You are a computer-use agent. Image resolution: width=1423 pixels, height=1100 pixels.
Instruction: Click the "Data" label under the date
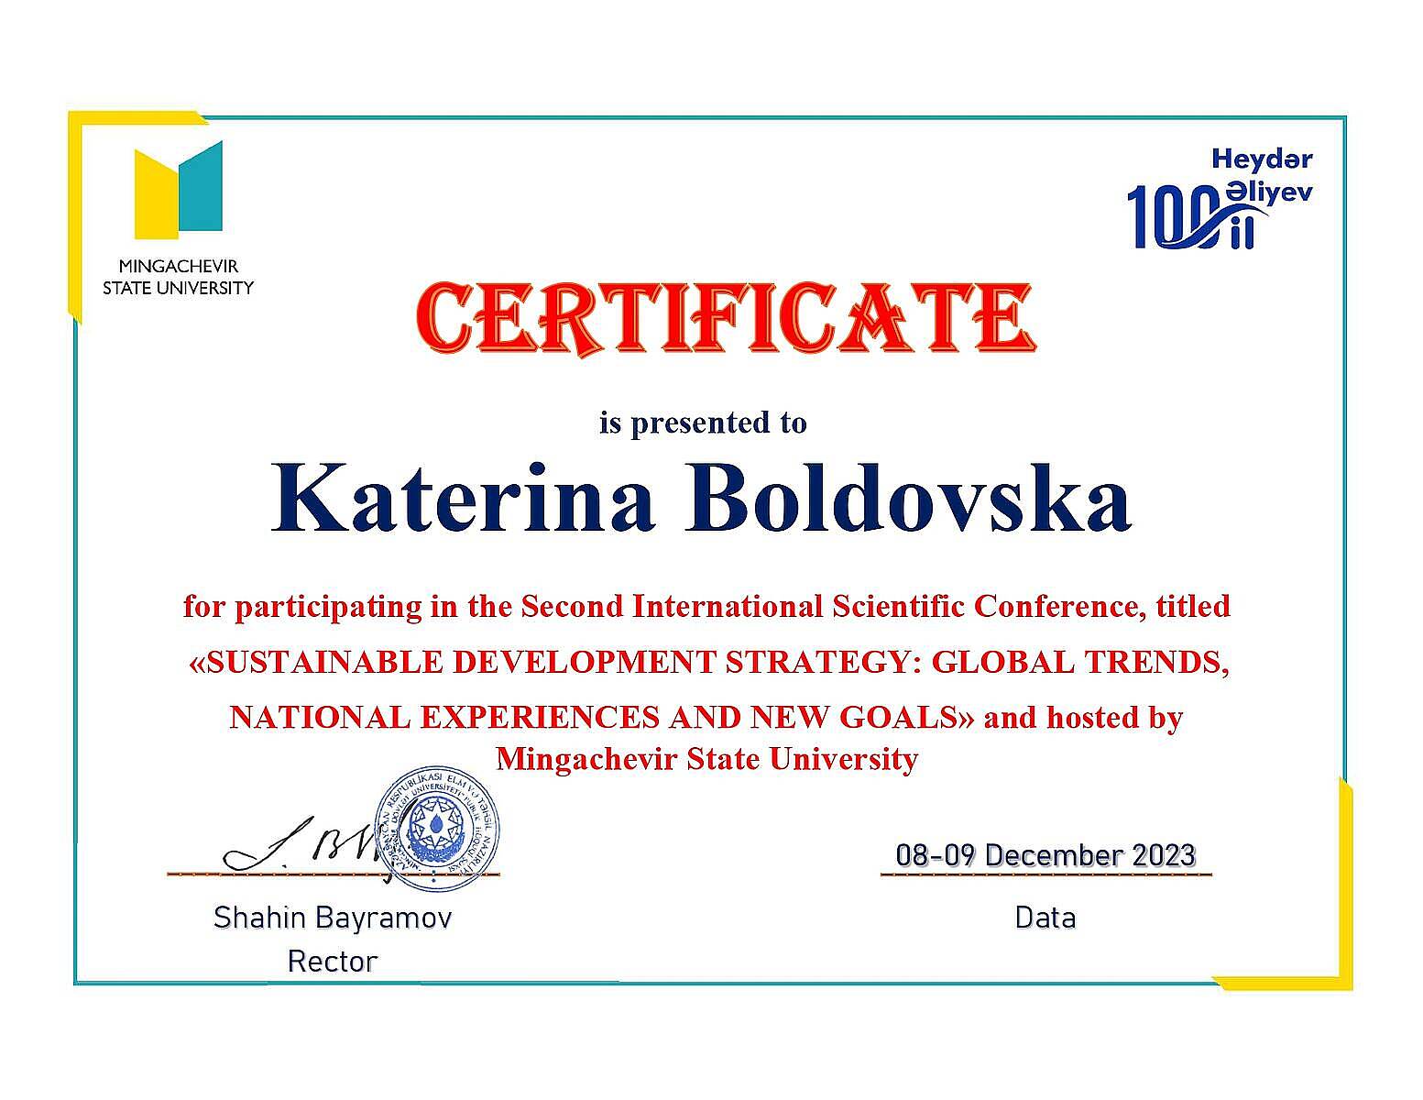[1045, 918]
